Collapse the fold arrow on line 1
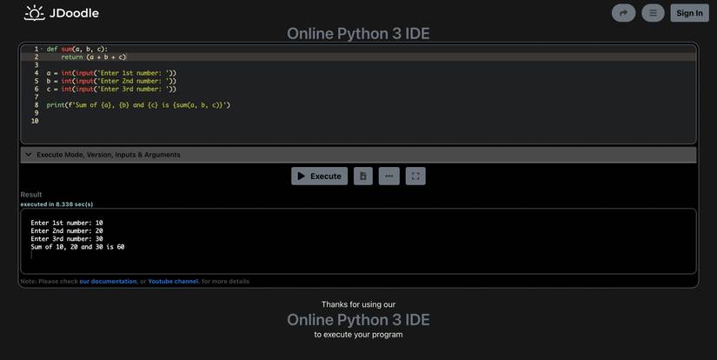Image resolution: width=717 pixels, height=360 pixels. click(41, 50)
